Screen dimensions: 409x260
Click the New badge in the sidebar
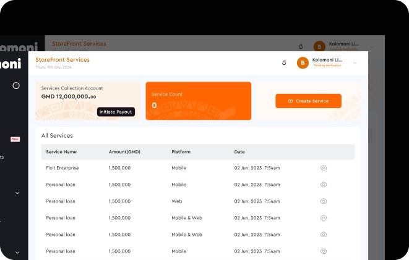click(15, 139)
